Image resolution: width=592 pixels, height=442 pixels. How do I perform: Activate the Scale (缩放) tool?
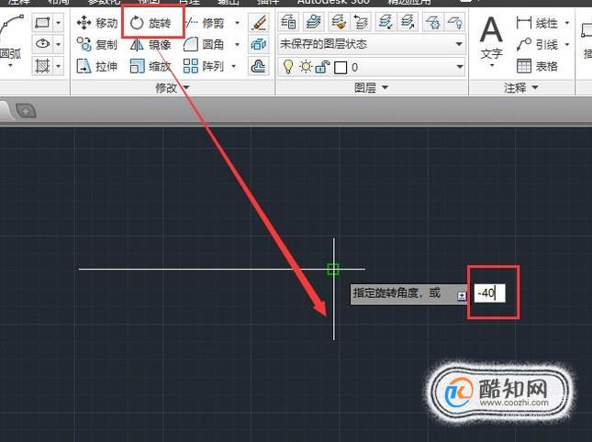[151, 66]
